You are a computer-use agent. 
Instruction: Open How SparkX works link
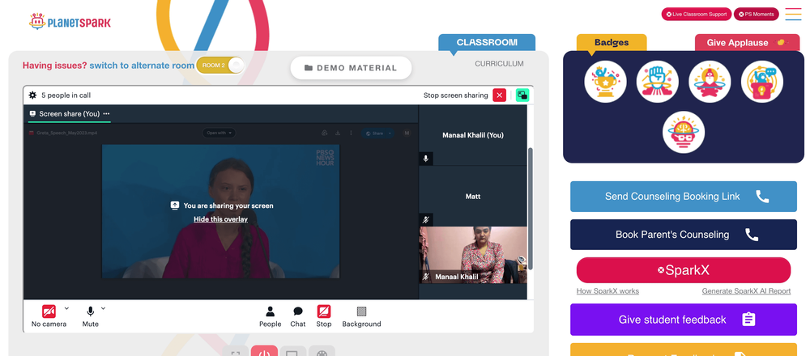[607, 291]
